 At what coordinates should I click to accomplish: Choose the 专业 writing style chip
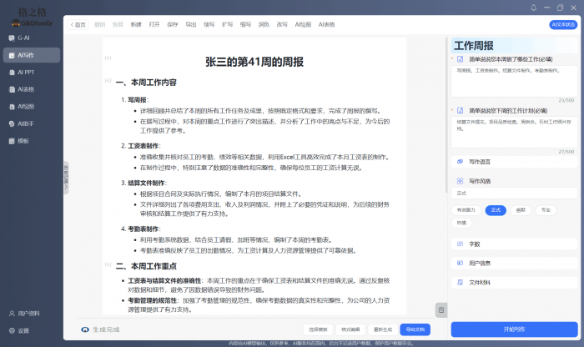point(545,210)
